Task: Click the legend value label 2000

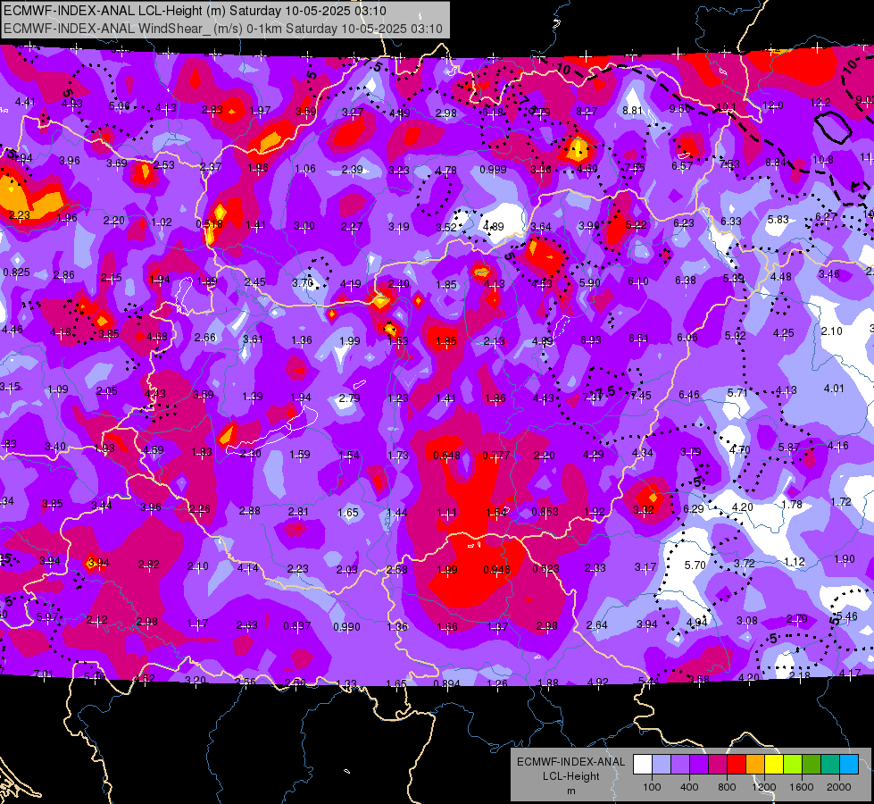Action: click(x=839, y=787)
